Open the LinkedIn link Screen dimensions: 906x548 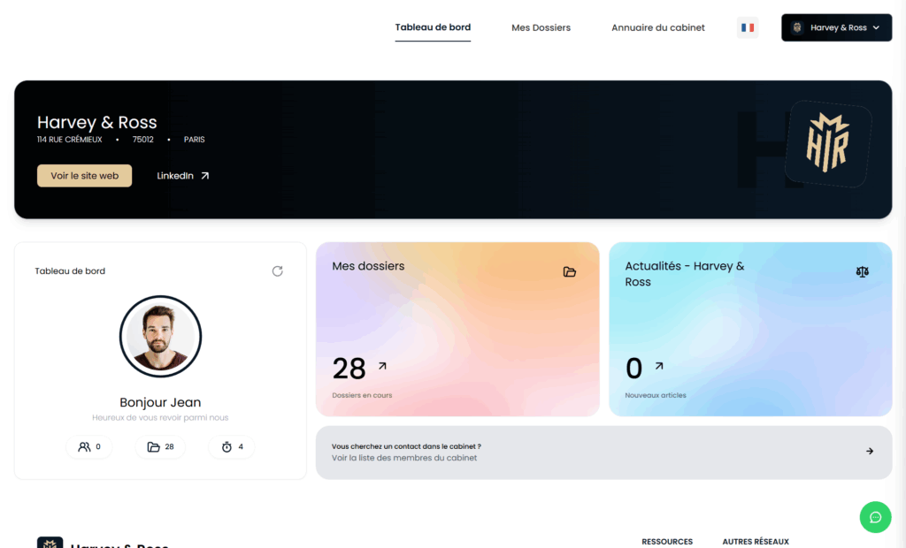(182, 176)
